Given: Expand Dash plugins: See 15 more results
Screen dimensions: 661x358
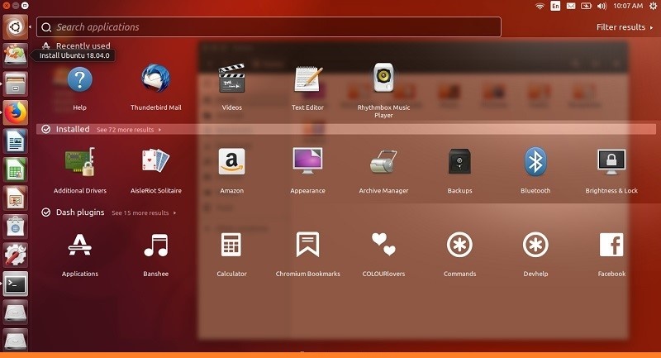Looking at the screenshot, I should coord(144,213).
